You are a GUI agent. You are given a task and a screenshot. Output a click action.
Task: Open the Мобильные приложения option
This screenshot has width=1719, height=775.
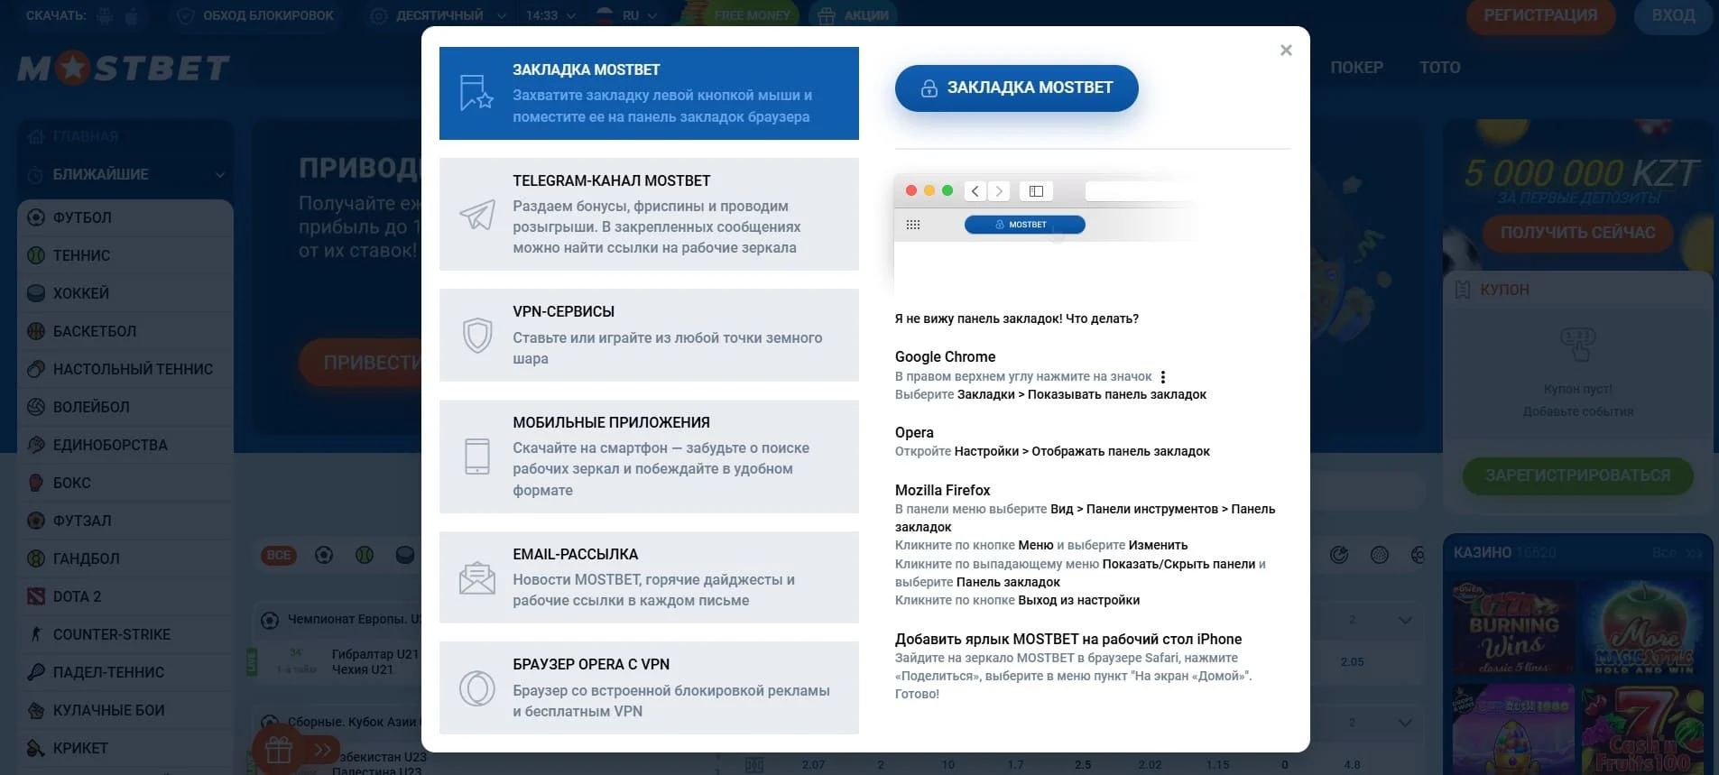click(x=649, y=457)
